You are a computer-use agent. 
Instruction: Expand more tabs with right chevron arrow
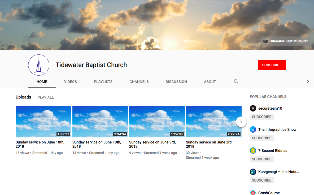308,82
